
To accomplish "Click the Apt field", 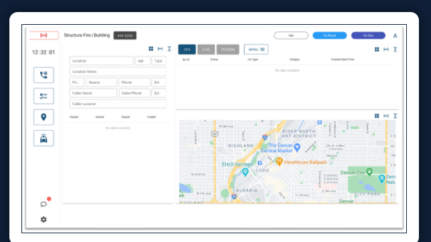I will coord(142,61).
